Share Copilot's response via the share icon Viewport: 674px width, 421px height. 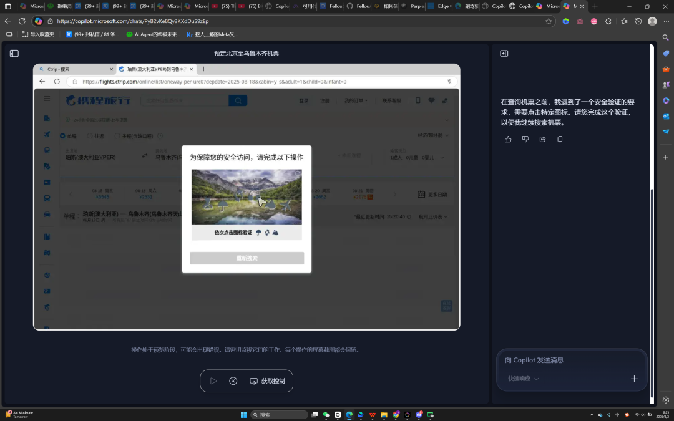click(542, 139)
